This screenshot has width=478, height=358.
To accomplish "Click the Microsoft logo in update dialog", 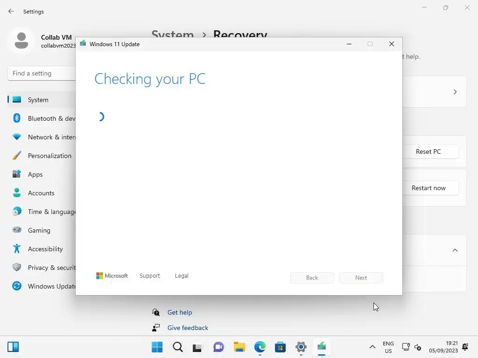I will point(112,276).
